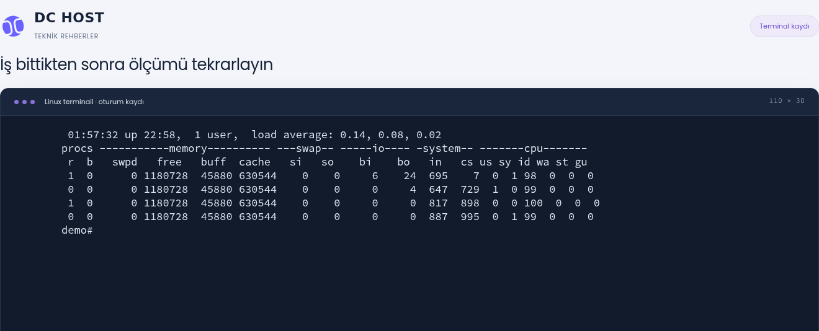This screenshot has height=331, width=819.
Task: Click the "110 × 30" terminal size label
Action: (x=787, y=101)
